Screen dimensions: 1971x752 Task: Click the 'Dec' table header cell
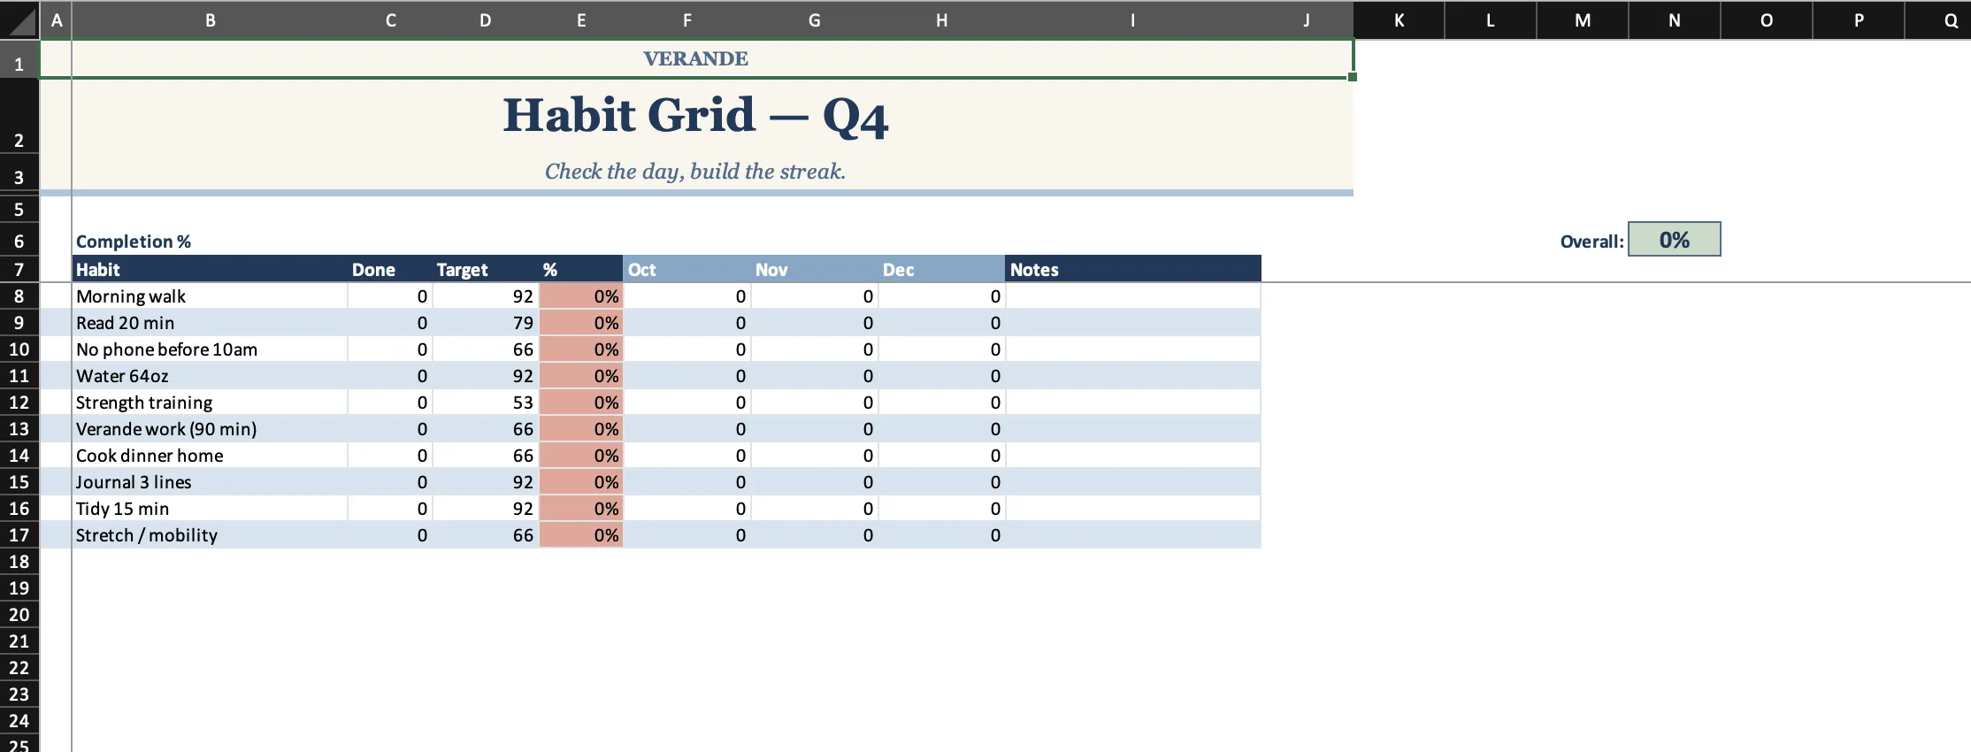(942, 269)
